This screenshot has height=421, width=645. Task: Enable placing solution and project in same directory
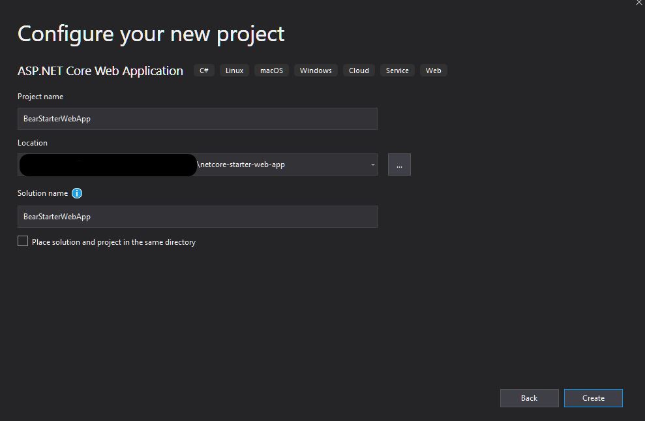pyautogui.click(x=23, y=242)
